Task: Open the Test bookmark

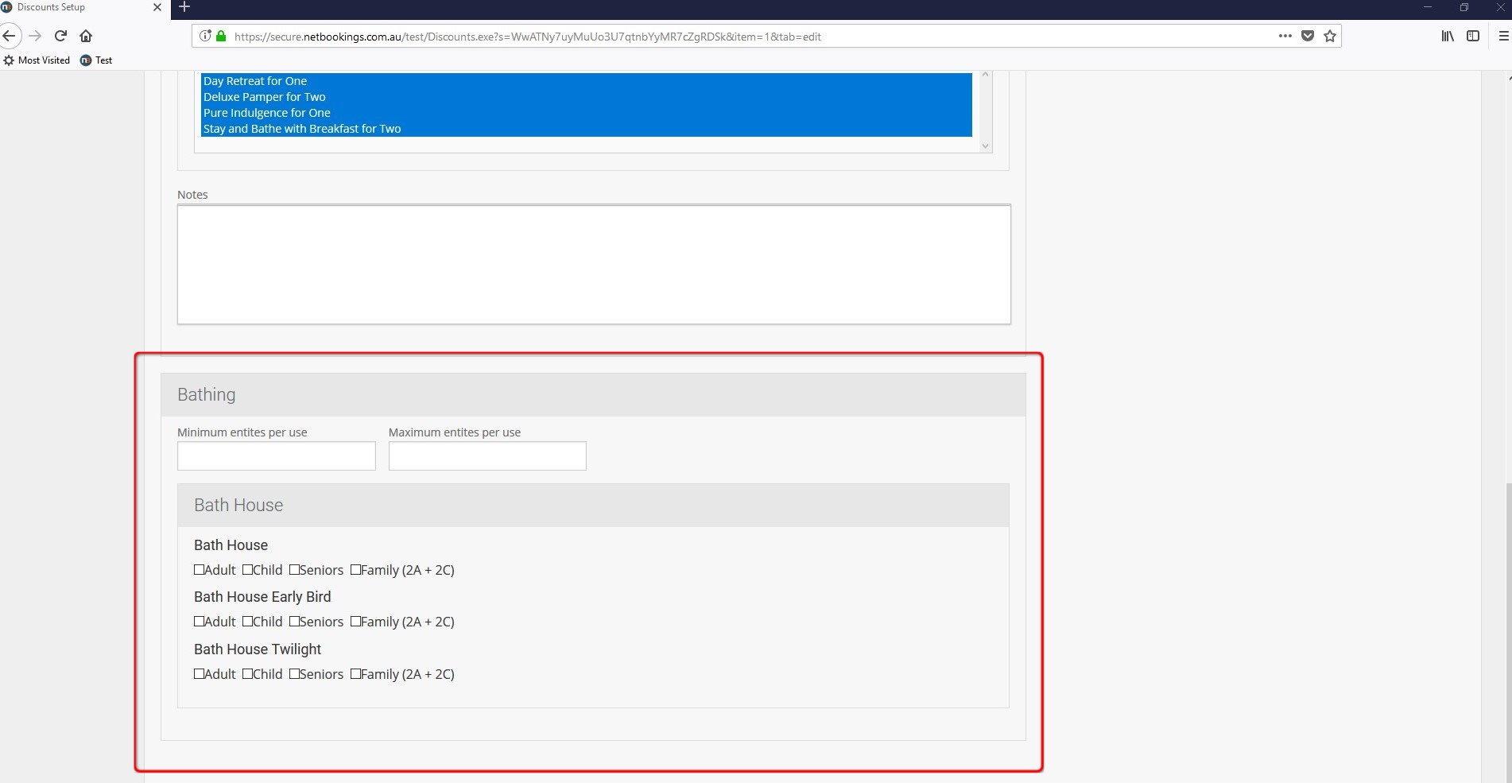Action: pos(96,60)
